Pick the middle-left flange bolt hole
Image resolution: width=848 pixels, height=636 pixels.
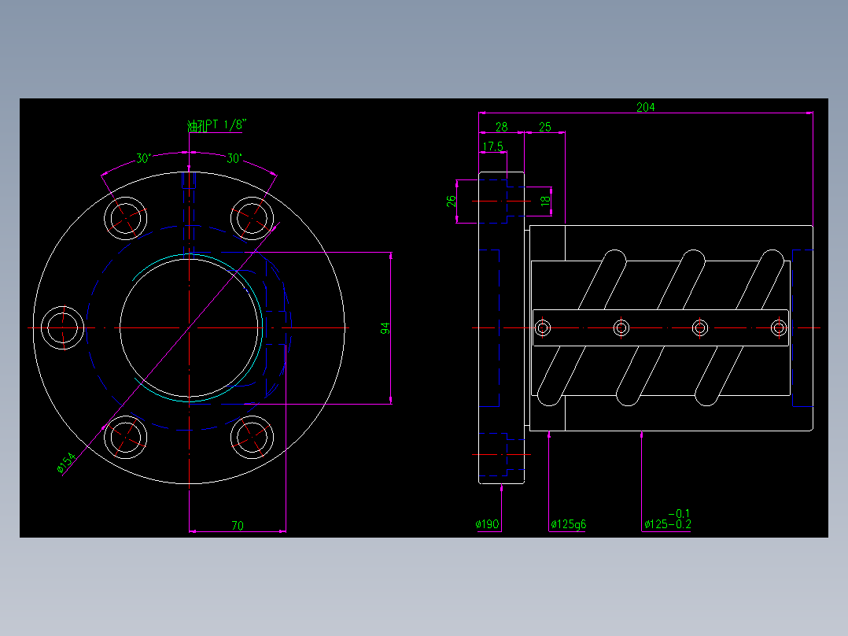pos(63,328)
